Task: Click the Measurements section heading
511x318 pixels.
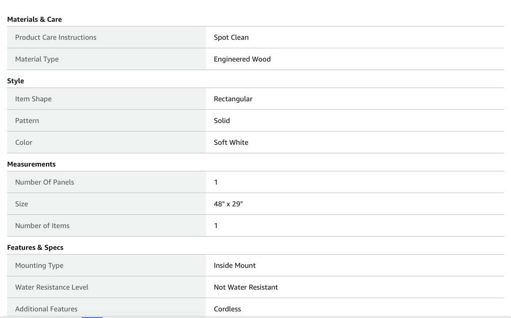Action: coord(31,164)
